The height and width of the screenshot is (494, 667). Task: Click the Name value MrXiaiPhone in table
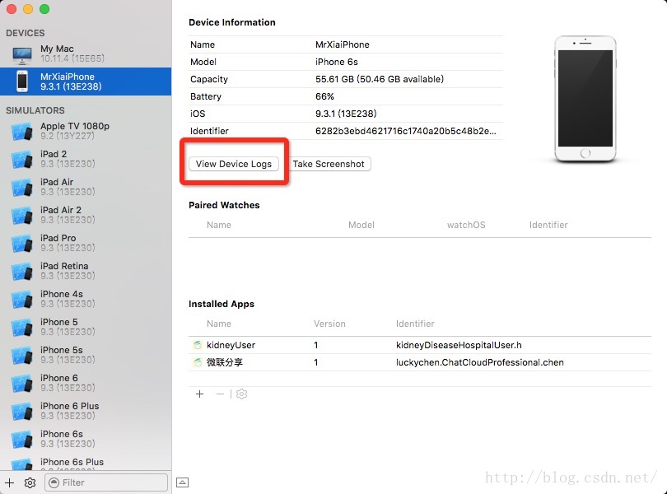point(343,44)
